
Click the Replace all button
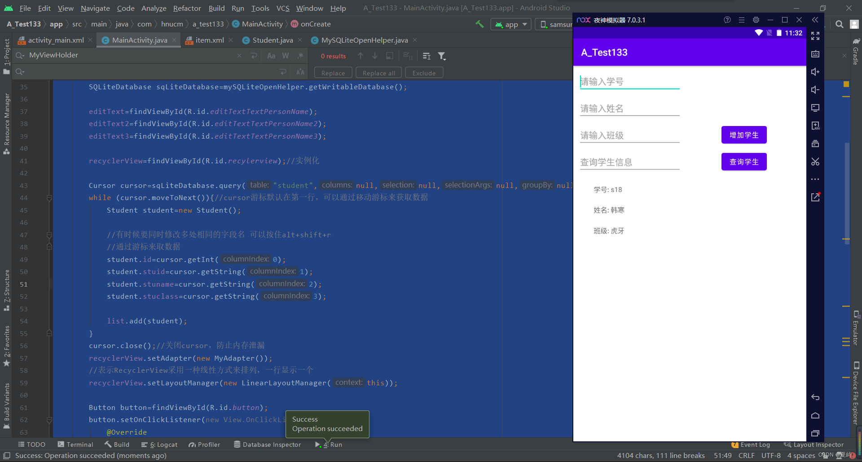[x=378, y=73]
